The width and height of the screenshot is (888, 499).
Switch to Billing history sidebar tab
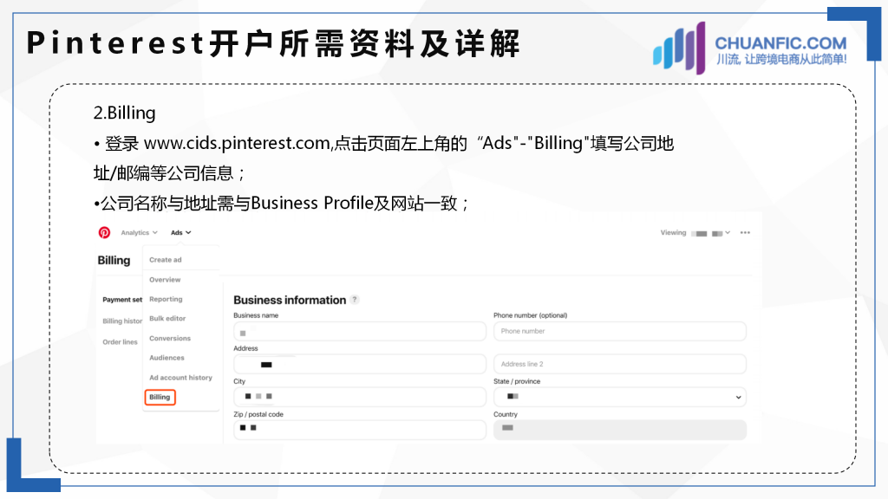(121, 321)
